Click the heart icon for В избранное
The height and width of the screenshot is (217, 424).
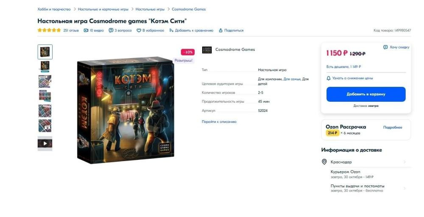click(139, 31)
